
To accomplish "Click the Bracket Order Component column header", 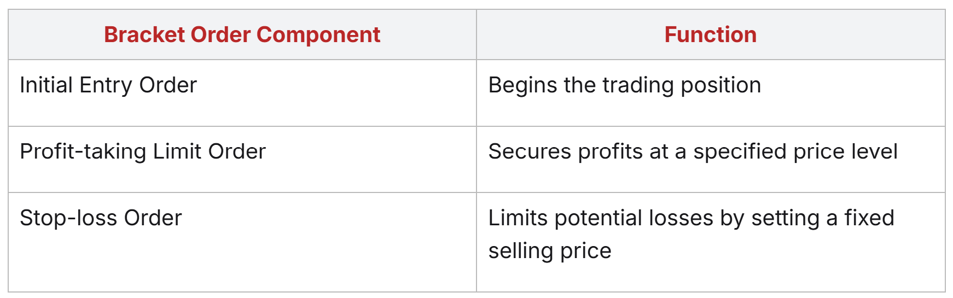I will (242, 34).
